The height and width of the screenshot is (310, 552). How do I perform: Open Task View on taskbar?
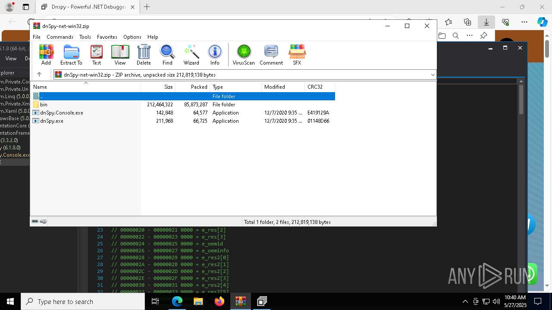tap(155, 301)
